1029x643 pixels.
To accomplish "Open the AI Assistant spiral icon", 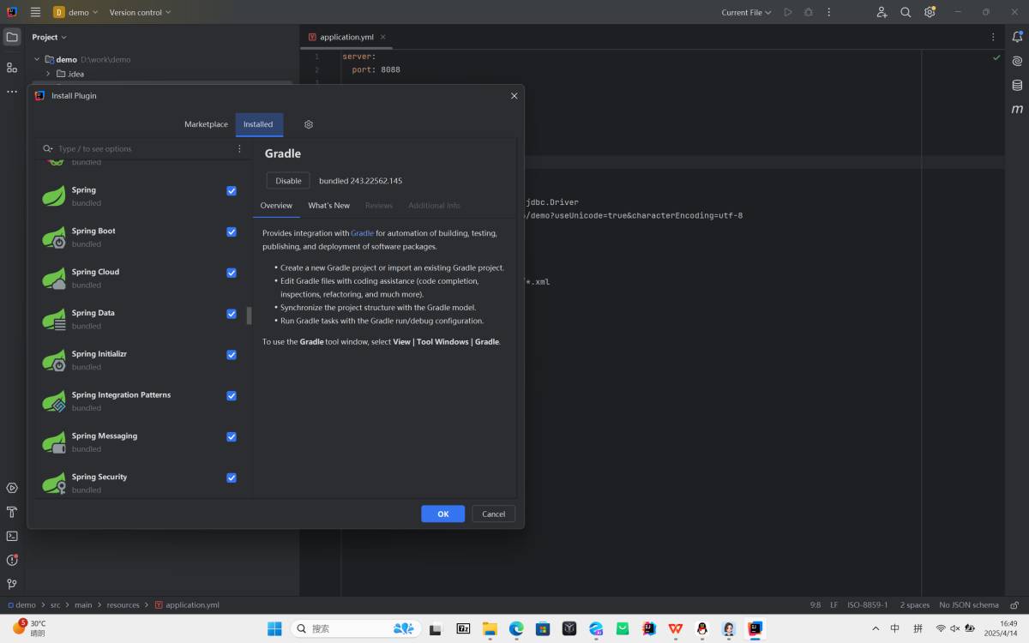I will point(1017,61).
